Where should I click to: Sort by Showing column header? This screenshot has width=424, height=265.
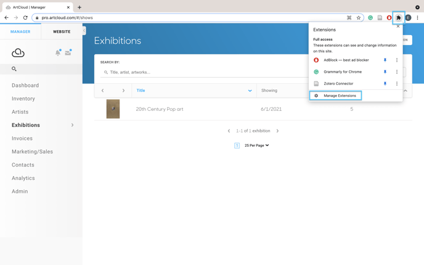point(269,91)
